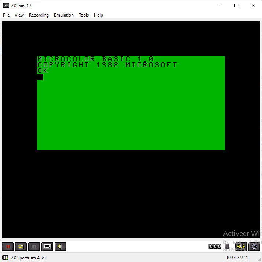Open the File menu
Image resolution: width=262 pixels, height=262 pixels.
point(6,15)
